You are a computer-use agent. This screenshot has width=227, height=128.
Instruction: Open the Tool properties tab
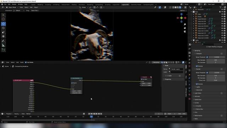tap(189, 49)
